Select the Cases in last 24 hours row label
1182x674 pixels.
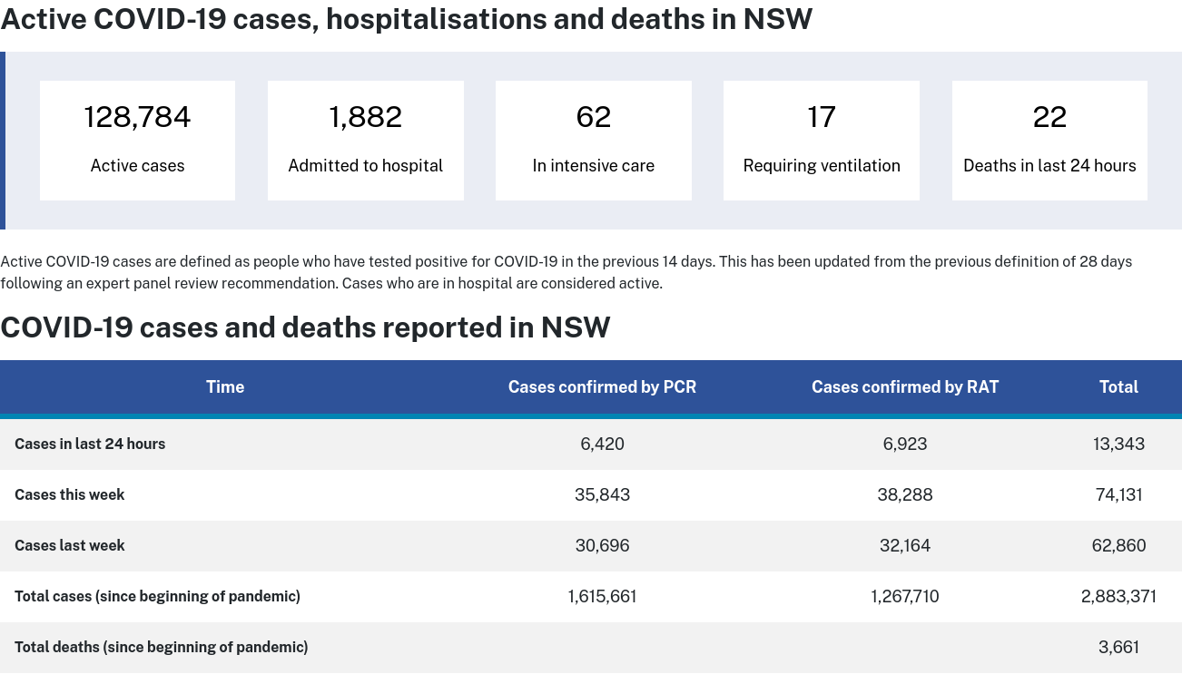coord(90,444)
